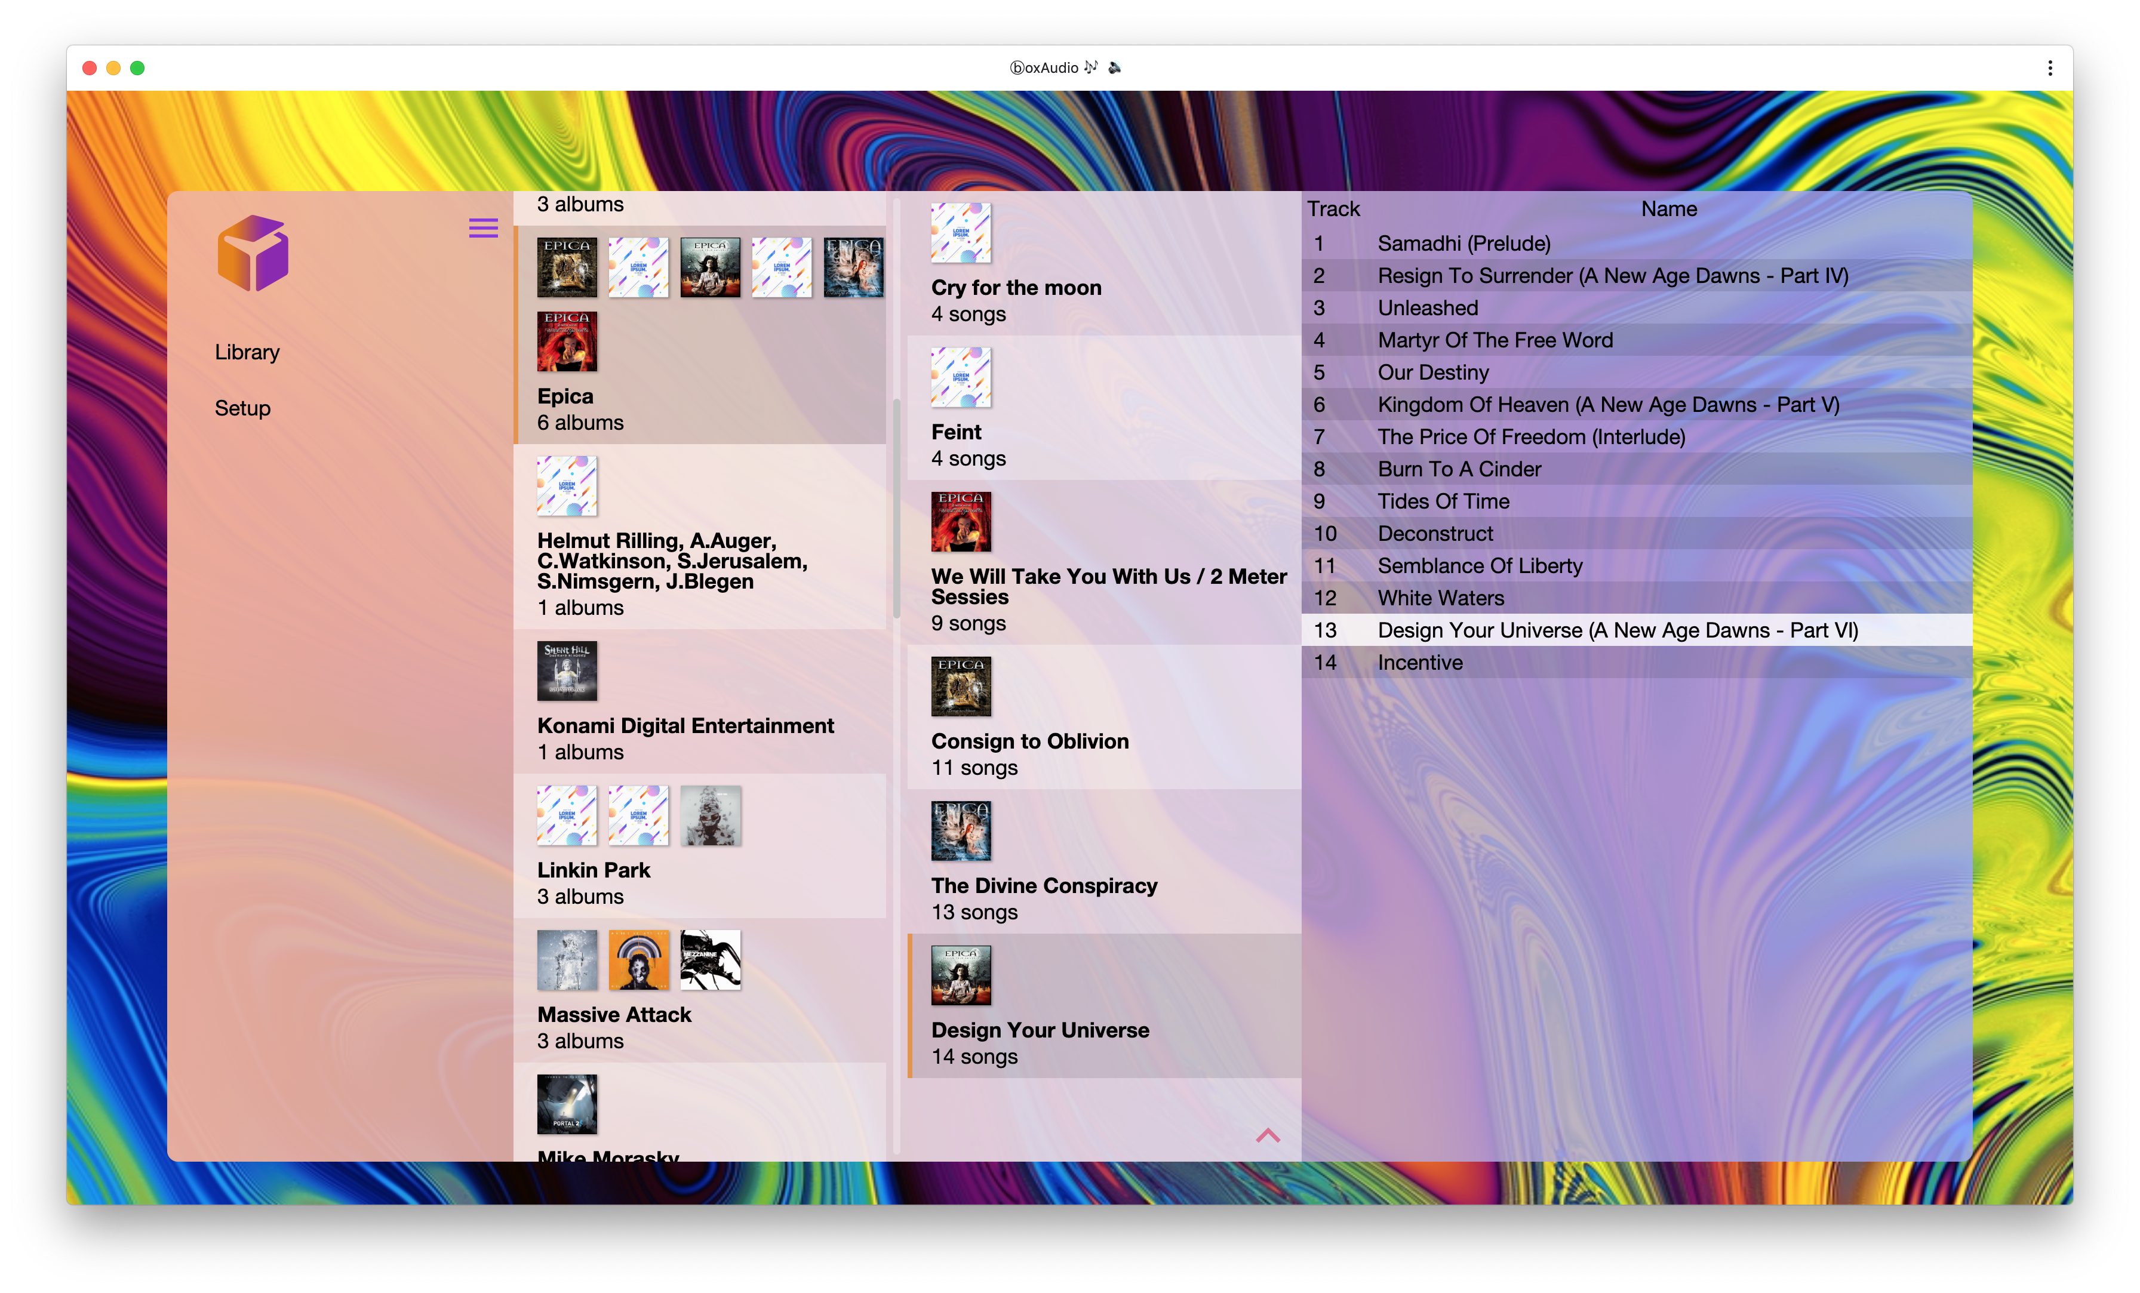Screen dimensions: 2140x1293
Task: Open the Setup section
Action: (x=242, y=408)
